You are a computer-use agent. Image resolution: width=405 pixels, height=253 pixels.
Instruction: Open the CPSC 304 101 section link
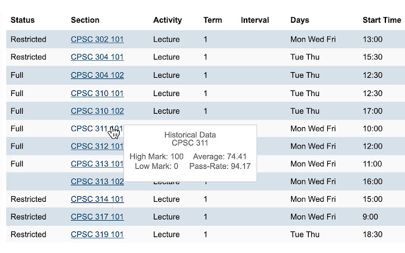(97, 57)
